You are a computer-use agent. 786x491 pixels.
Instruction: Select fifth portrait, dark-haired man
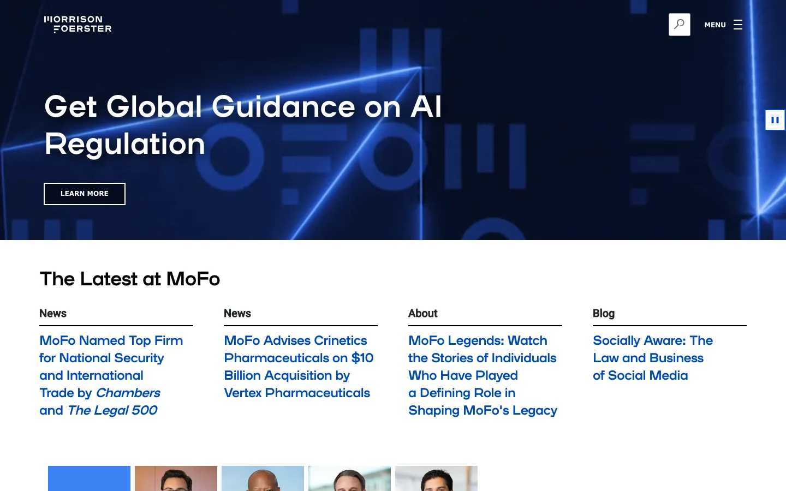pos(436,478)
